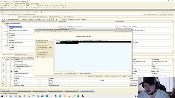
Task: Open the Справочники menu
Action: [22, 3]
